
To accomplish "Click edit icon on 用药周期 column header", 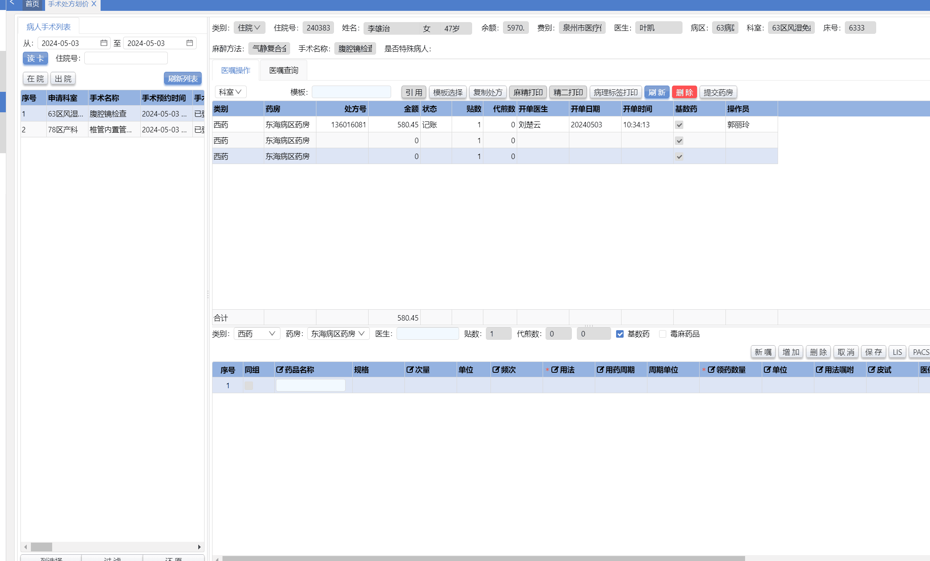I will click(x=600, y=370).
